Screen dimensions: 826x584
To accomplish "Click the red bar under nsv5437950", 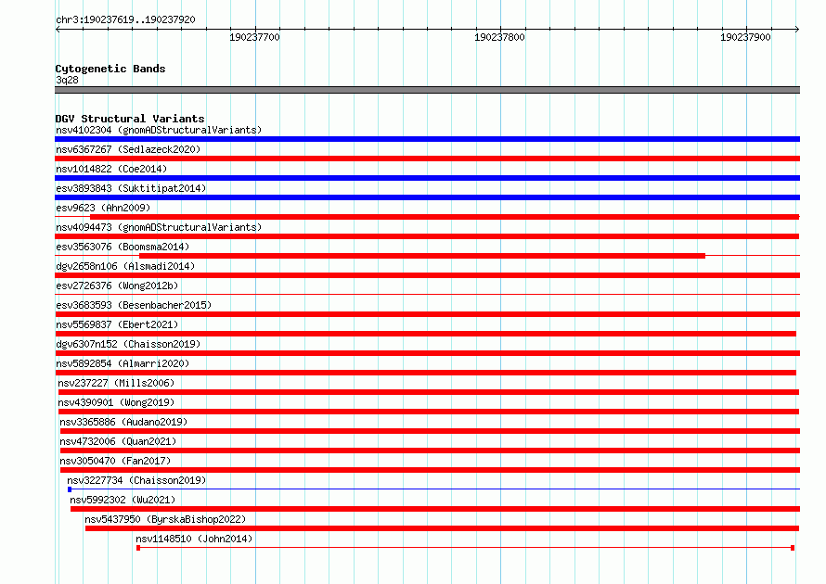I will coord(442,528).
